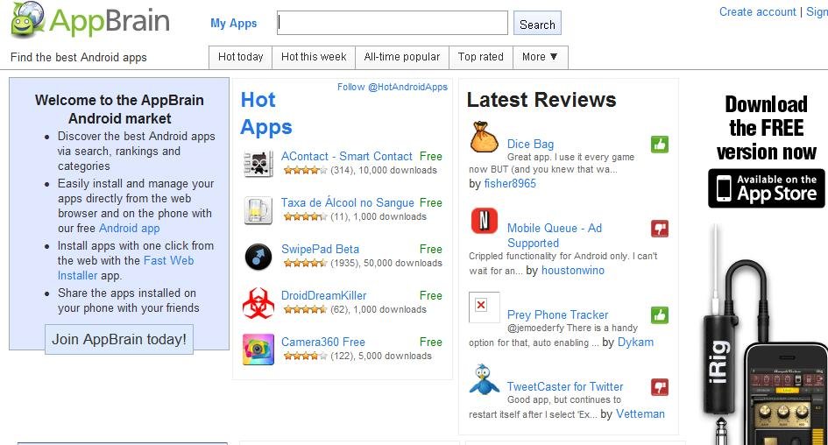This screenshot has width=828, height=445.
Task: Open the Camera360 Free app icon
Action: 258,350
